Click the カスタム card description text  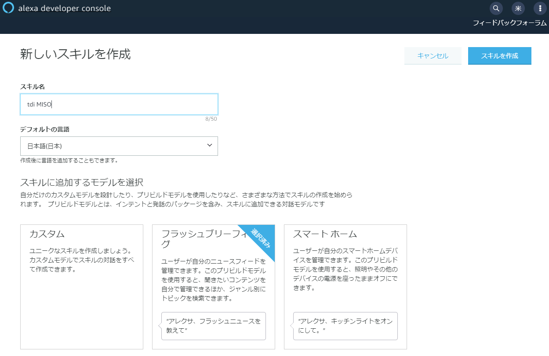(x=82, y=260)
